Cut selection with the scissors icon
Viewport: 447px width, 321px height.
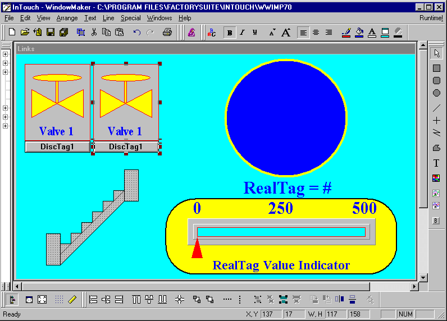94,32
